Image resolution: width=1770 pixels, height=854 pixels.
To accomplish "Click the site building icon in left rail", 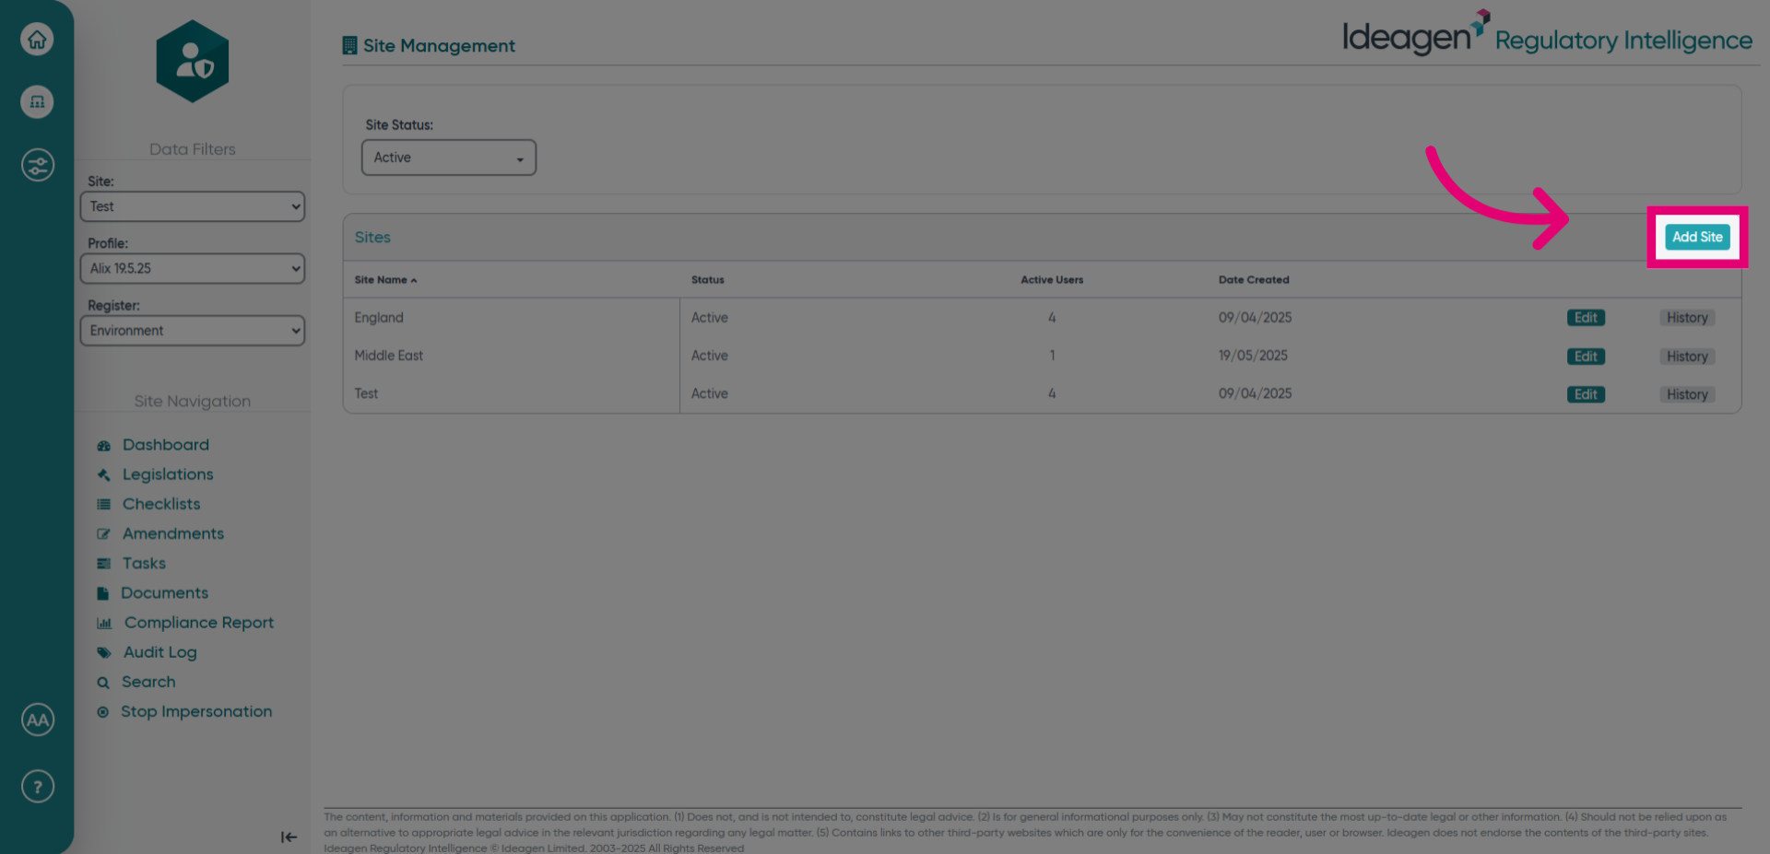I will 37,102.
